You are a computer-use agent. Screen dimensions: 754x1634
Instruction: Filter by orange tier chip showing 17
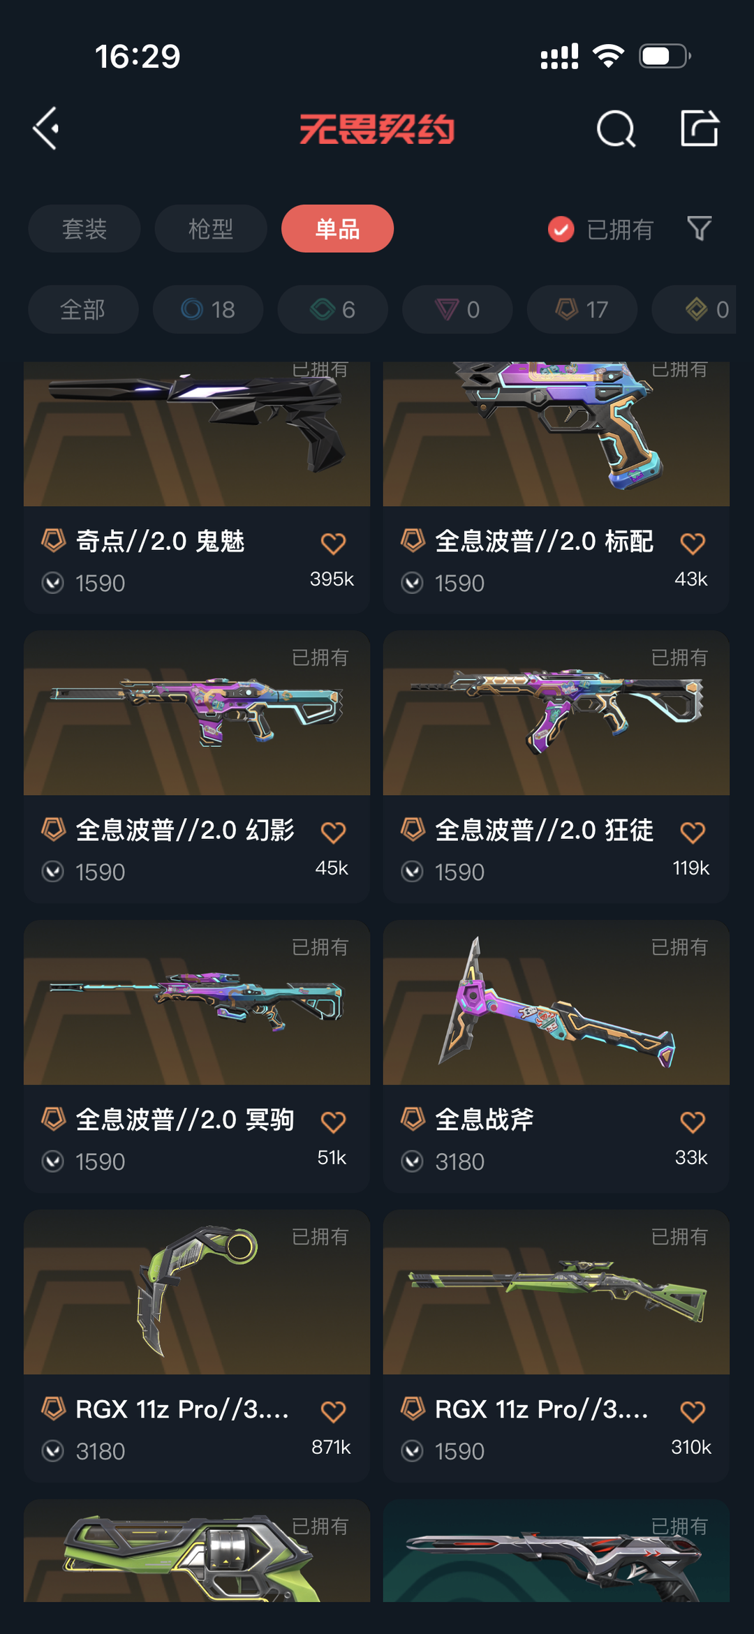coord(582,309)
